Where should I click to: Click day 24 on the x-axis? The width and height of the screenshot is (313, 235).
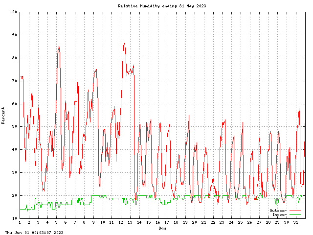[231, 222]
